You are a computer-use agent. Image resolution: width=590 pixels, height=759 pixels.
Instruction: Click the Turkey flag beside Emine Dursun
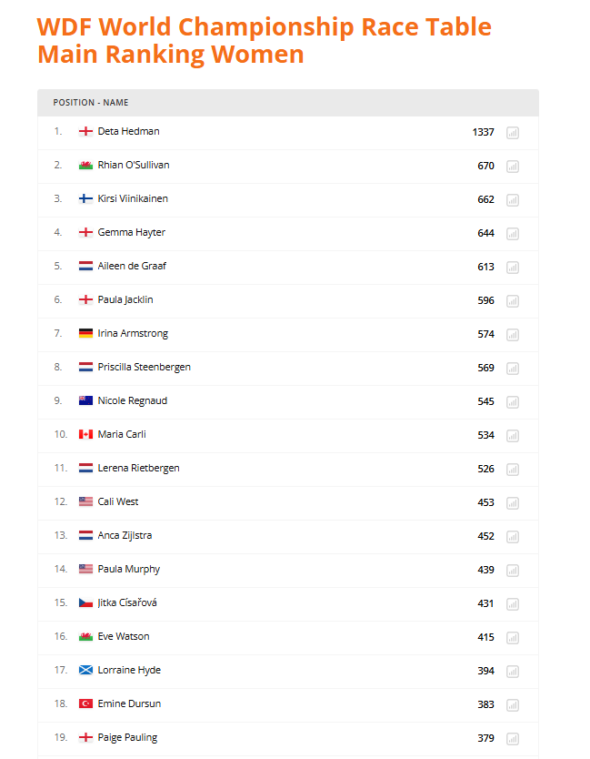coord(85,703)
